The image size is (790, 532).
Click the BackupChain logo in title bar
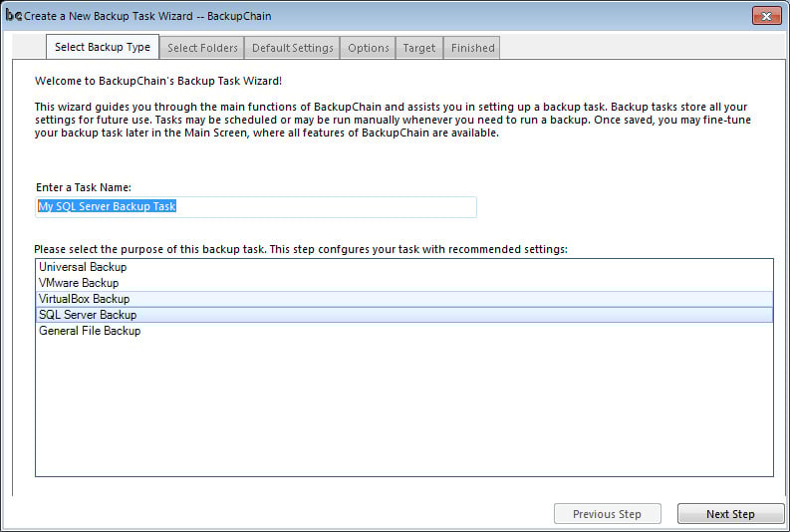tap(13, 15)
